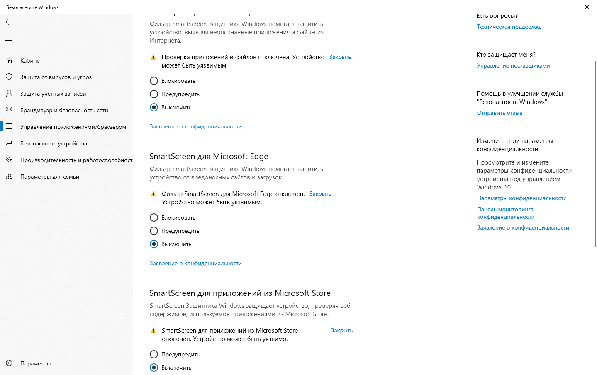Click the family options icon
This screenshot has height=375, width=597.
coord(9,177)
